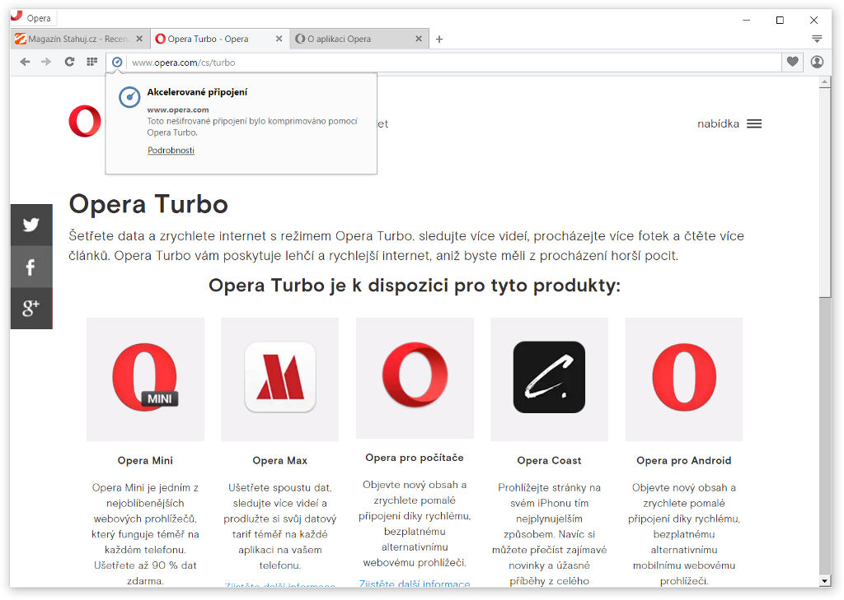Click the Opera Turbo page heading
The width and height of the screenshot is (844, 600).
point(148,204)
